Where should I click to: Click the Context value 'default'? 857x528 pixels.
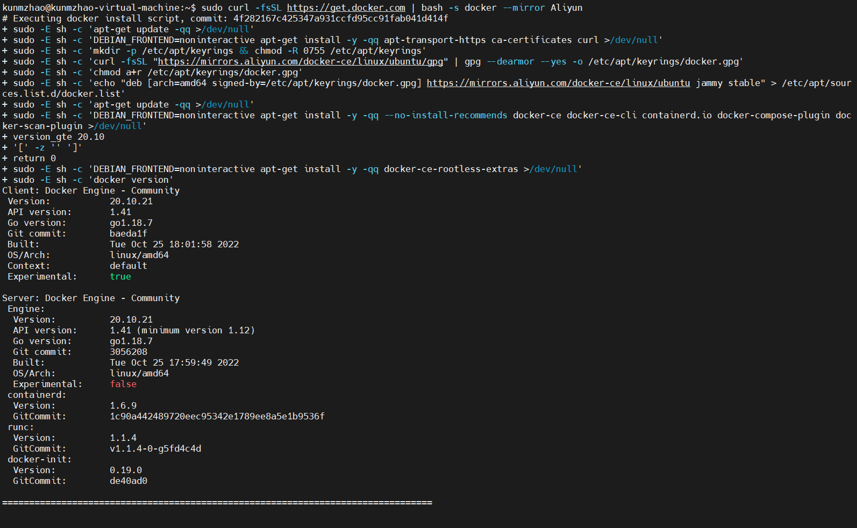click(128, 266)
